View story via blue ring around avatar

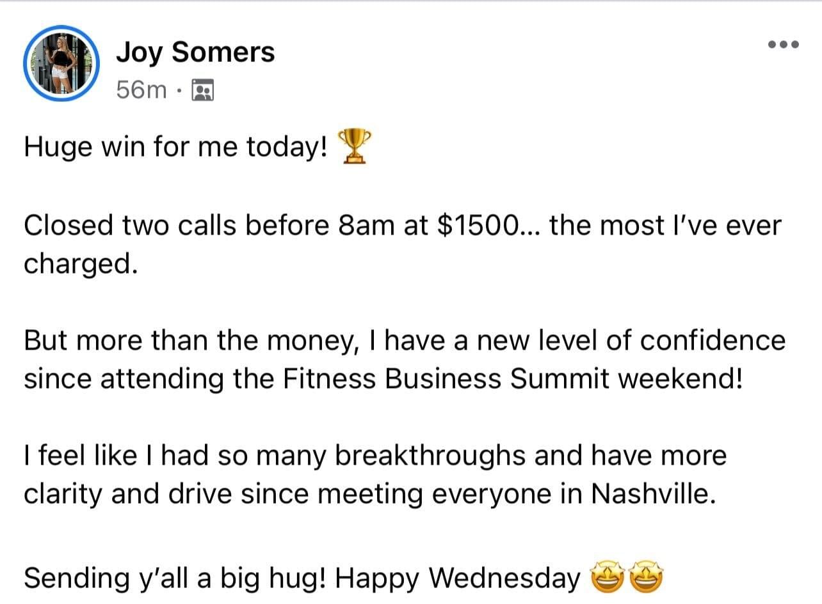61,64
